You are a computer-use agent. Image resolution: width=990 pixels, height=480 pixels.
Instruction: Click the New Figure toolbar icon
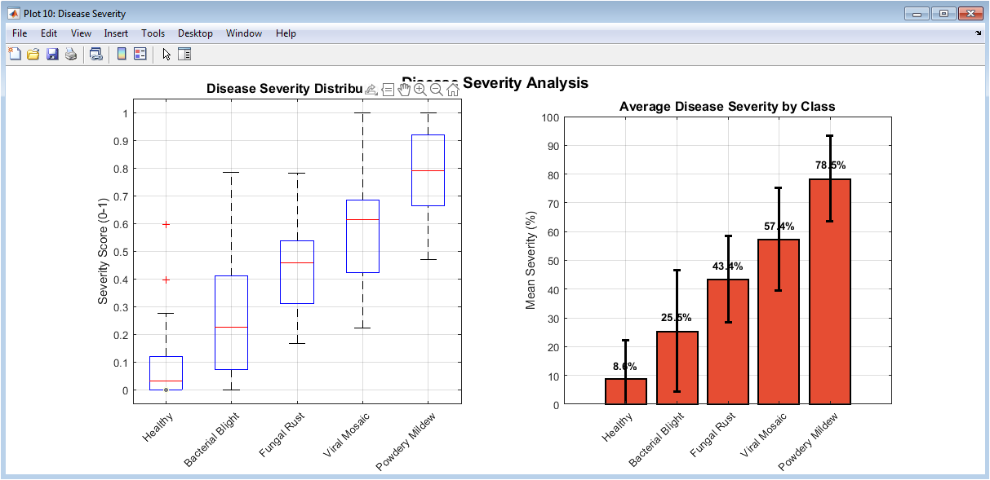(x=14, y=55)
